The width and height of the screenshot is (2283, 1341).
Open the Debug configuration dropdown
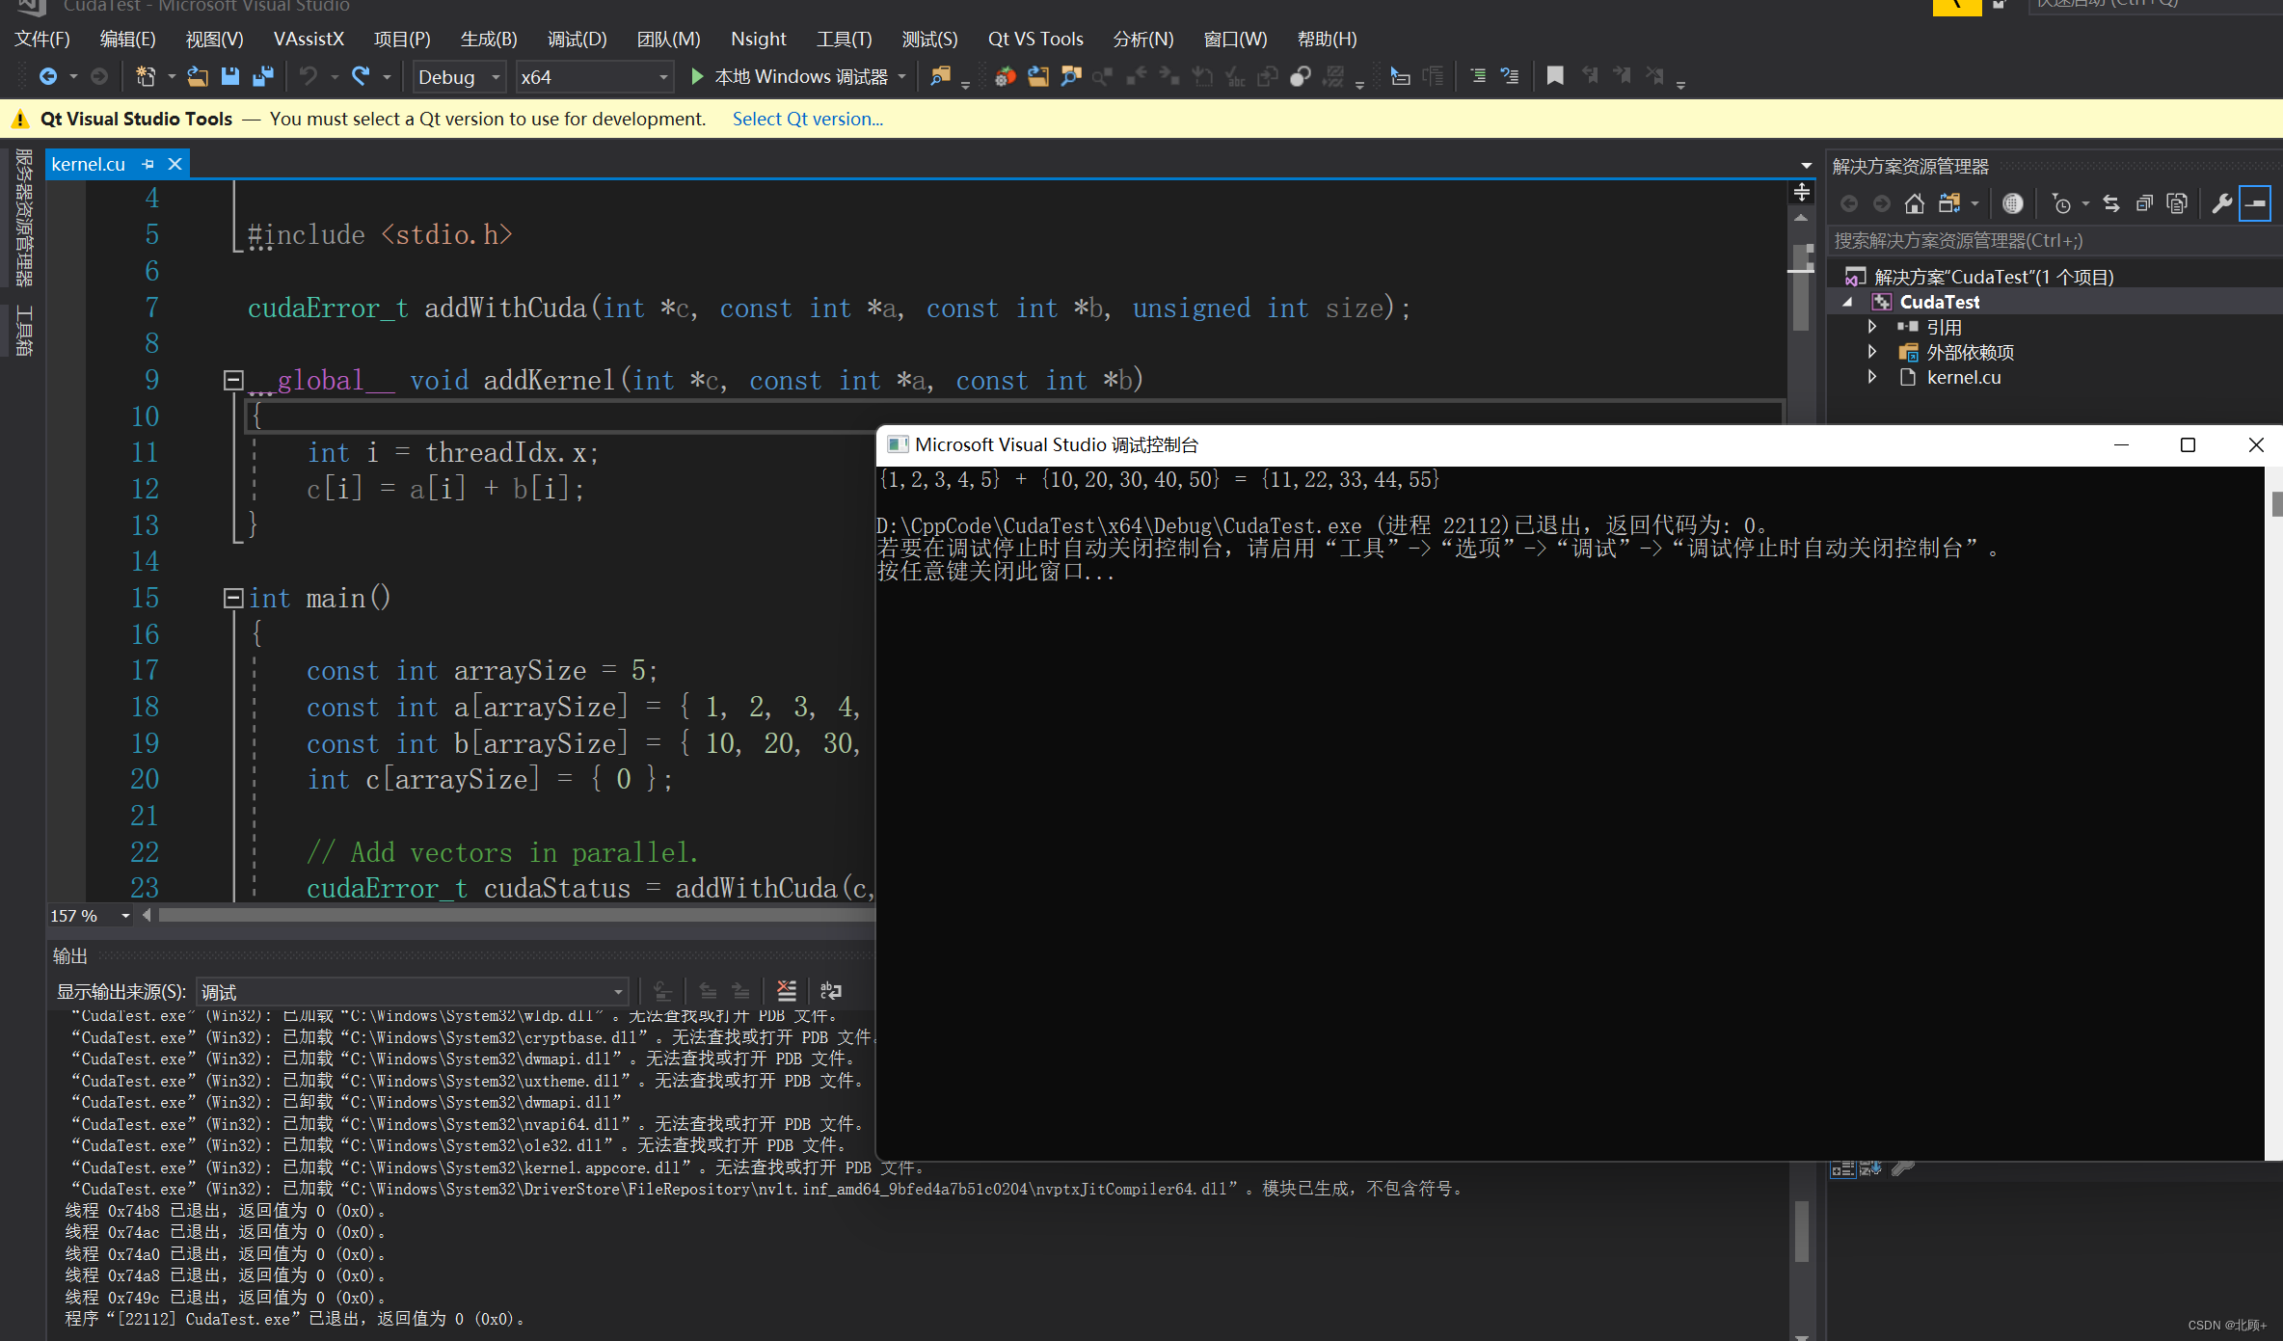point(496,76)
